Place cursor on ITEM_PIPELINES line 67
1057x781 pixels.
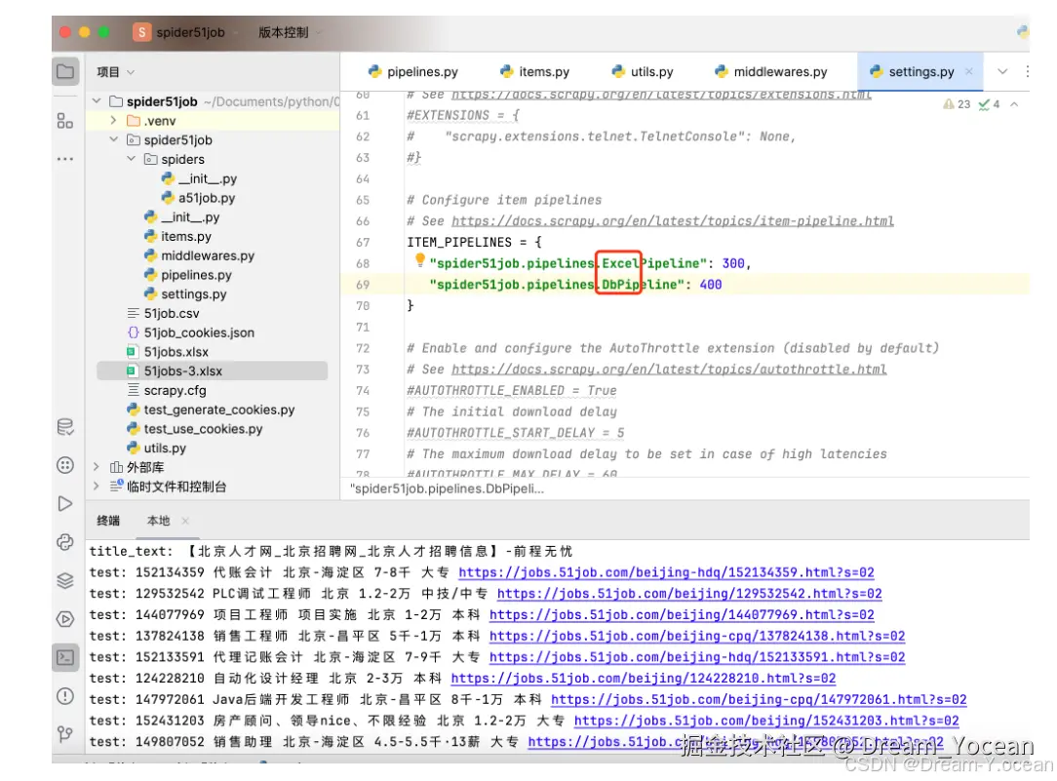474,242
